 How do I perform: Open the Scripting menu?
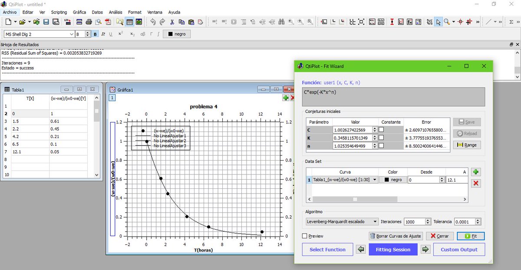click(x=59, y=12)
